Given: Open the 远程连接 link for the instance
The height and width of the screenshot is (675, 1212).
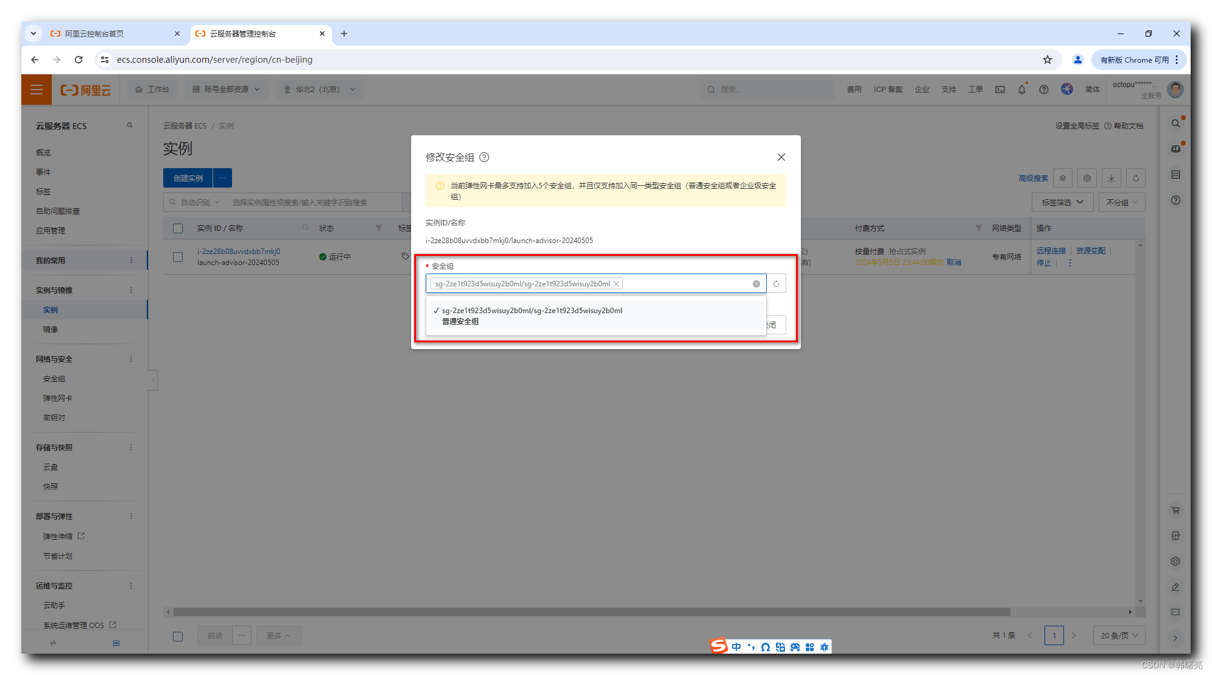Looking at the screenshot, I should click(x=1051, y=251).
